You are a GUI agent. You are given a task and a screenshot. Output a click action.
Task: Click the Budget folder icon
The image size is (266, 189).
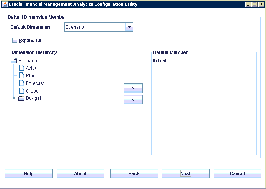(x=21, y=98)
